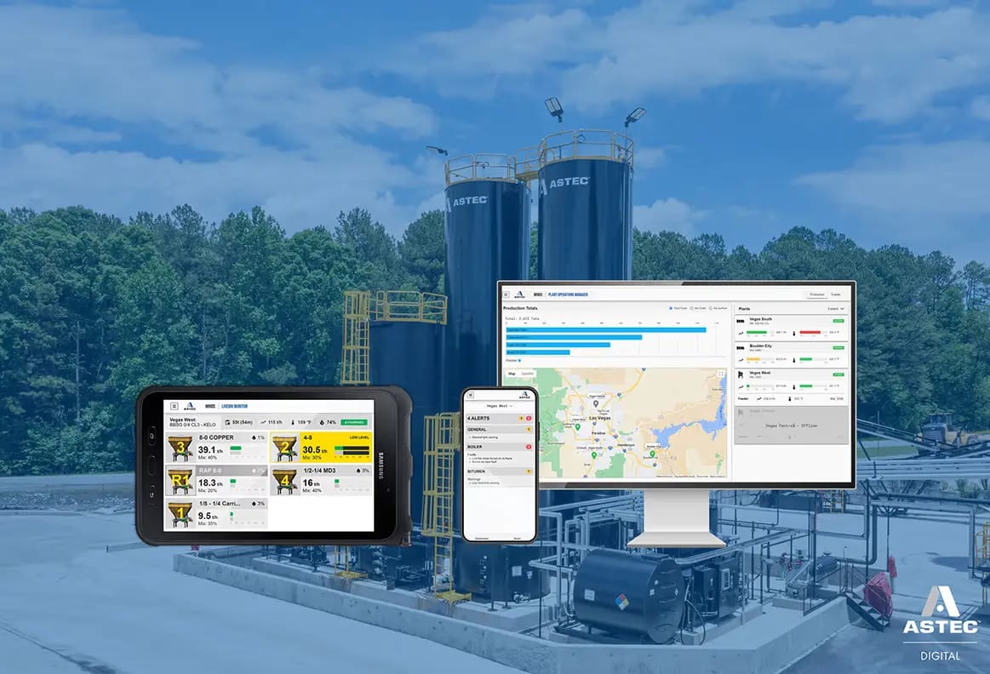Expand BITUMEN alerts section on phone
The width and height of the screenshot is (990, 674).
[500, 471]
